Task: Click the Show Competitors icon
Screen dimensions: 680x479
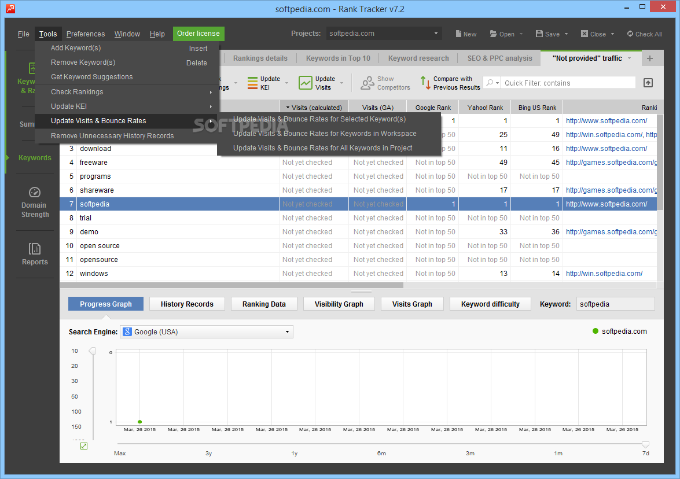Action: coord(367,83)
